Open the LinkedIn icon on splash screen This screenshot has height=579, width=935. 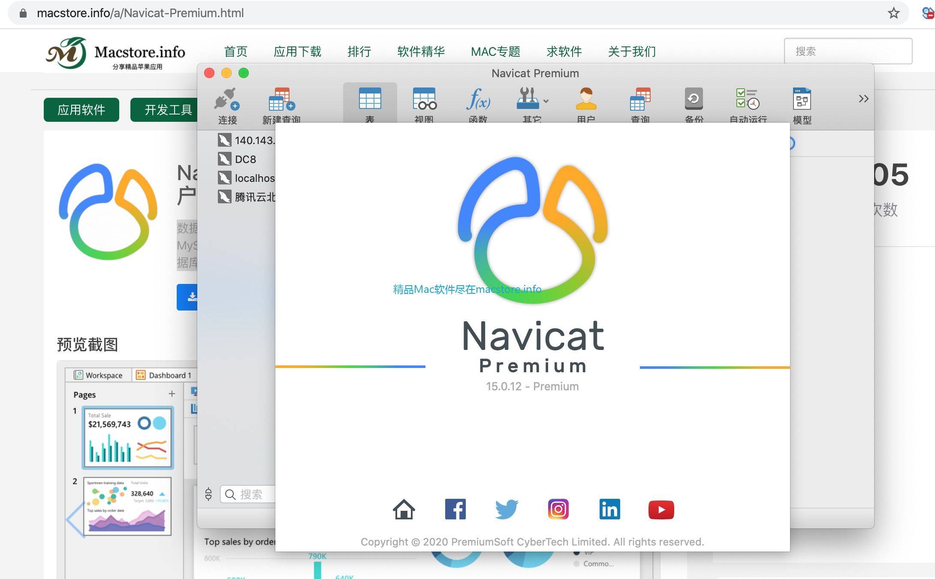[x=610, y=510]
